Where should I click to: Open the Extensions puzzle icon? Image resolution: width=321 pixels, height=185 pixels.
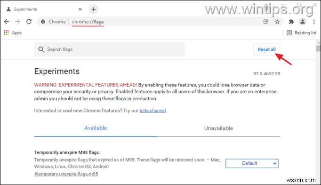[291, 22]
